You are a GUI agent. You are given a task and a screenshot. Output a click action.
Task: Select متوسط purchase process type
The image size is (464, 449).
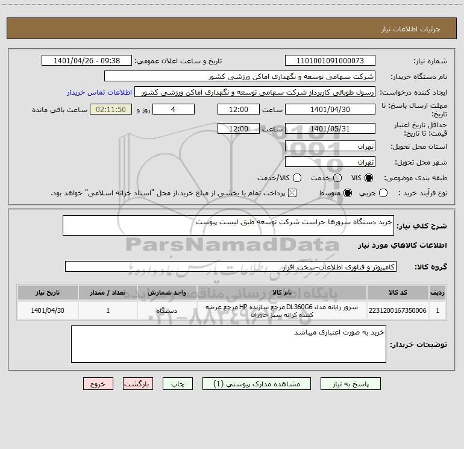coord(348,193)
